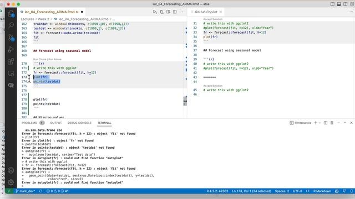355x199 pixels.
Task: Click the feedback icon in status bar
Action: click(x=344, y=191)
